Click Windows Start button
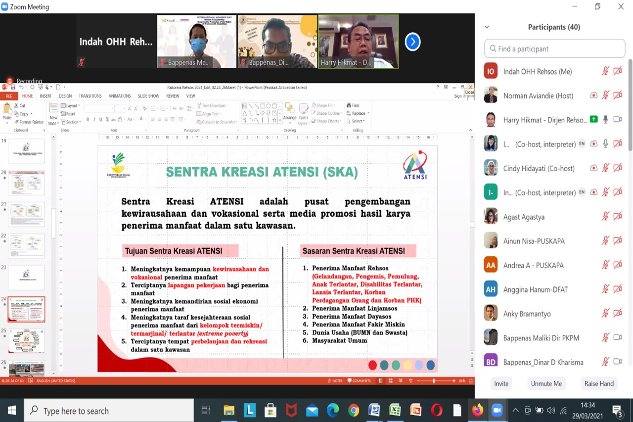The height and width of the screenshot is (422, 633). coord(11,411)
